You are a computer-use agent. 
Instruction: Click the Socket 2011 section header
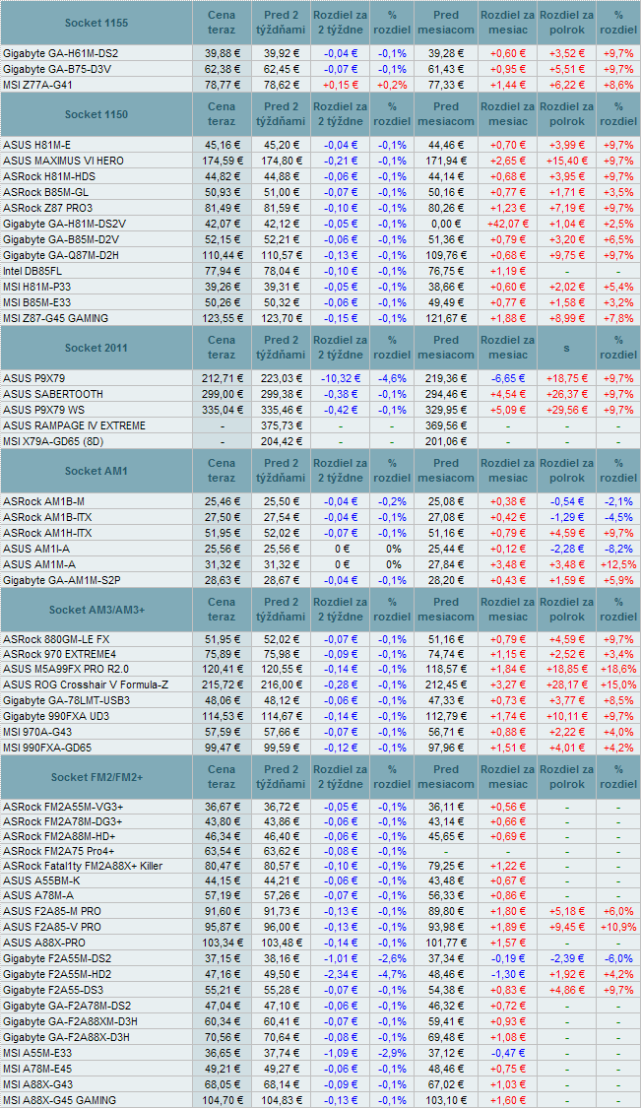point(96,348)
